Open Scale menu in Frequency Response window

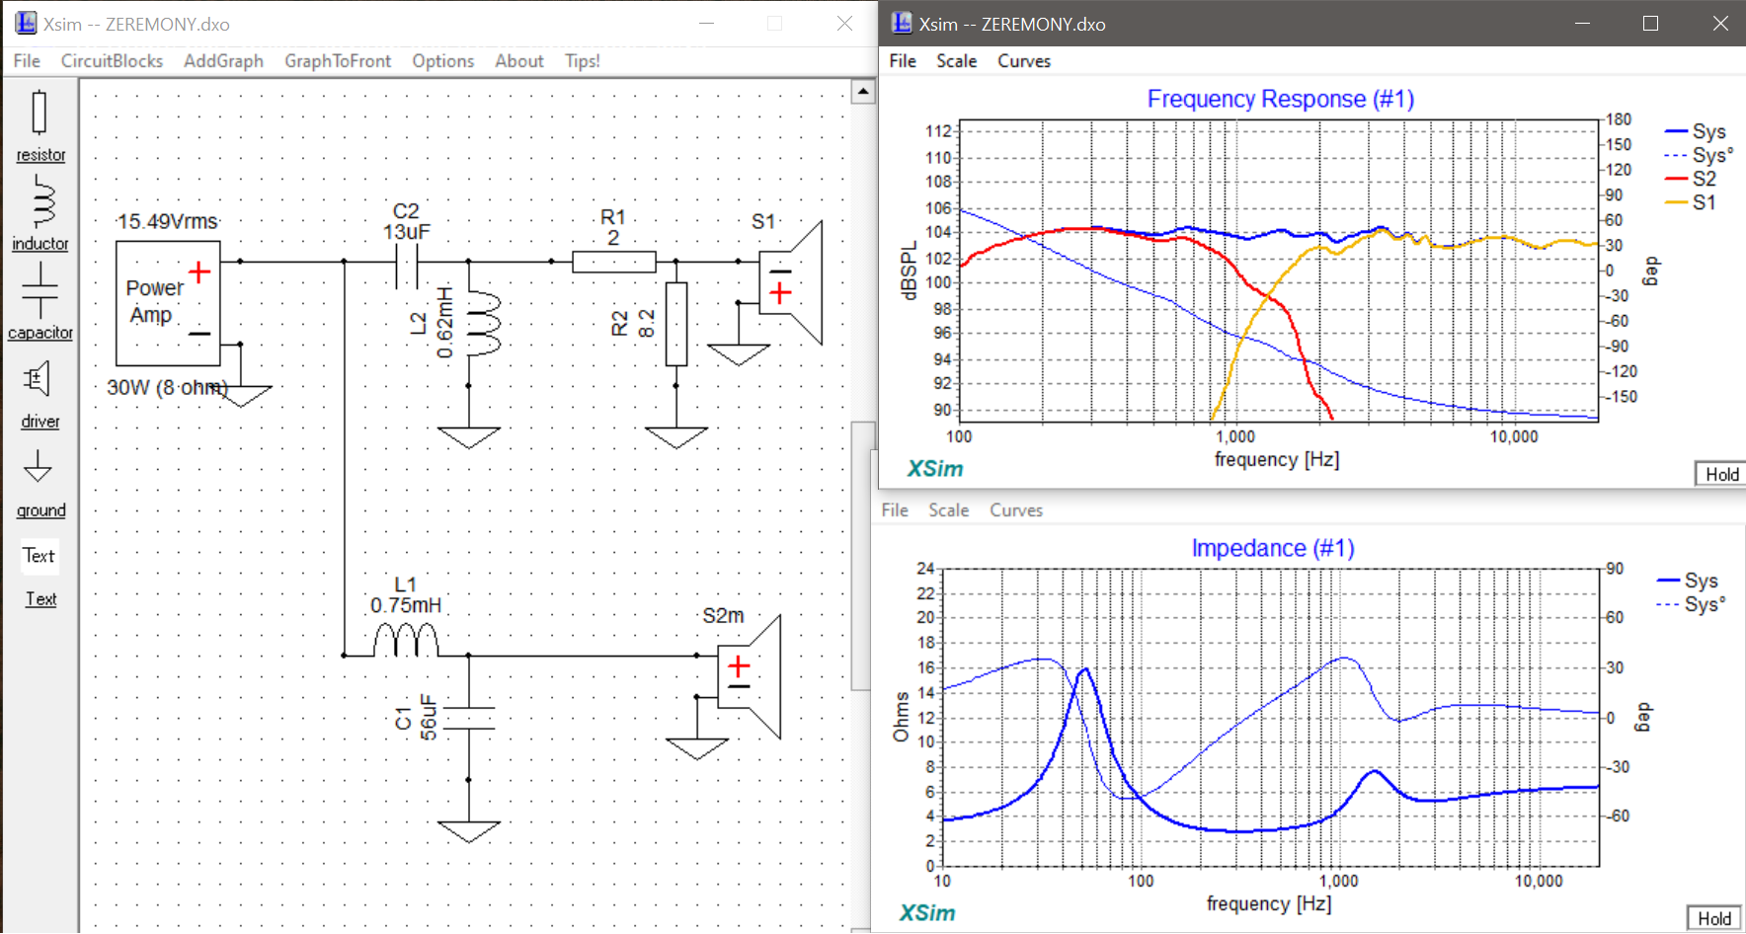tap(957, 61)
